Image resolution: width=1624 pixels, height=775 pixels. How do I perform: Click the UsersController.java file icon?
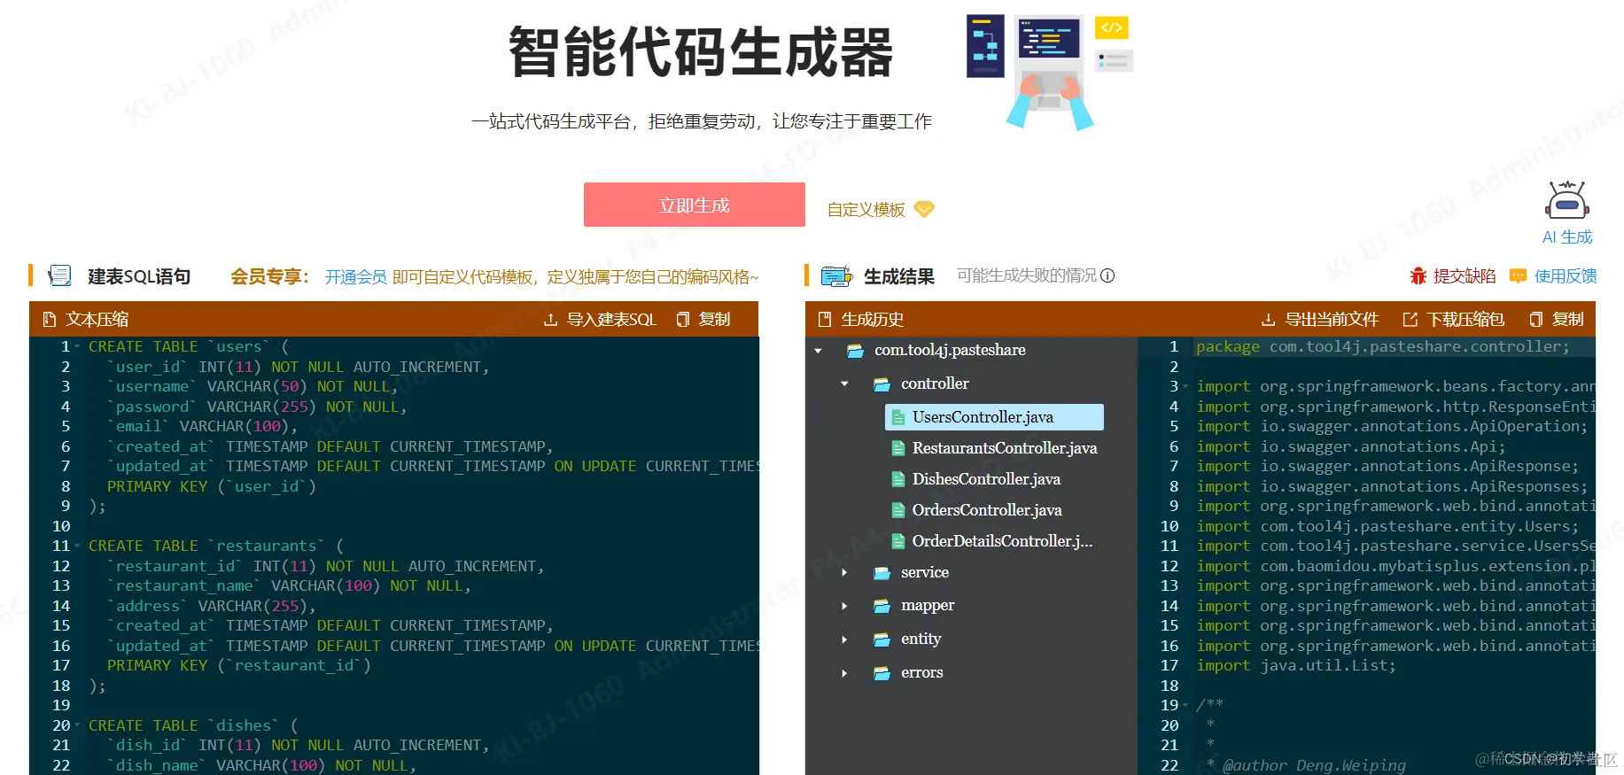pyautogui.click(x=898, y=417)
